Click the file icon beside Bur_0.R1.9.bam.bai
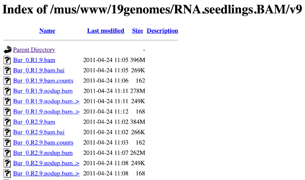 [7, 70]
